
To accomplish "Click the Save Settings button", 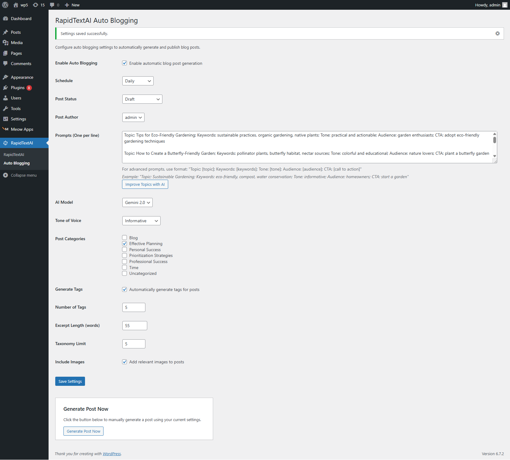I will tap(70, 381).
